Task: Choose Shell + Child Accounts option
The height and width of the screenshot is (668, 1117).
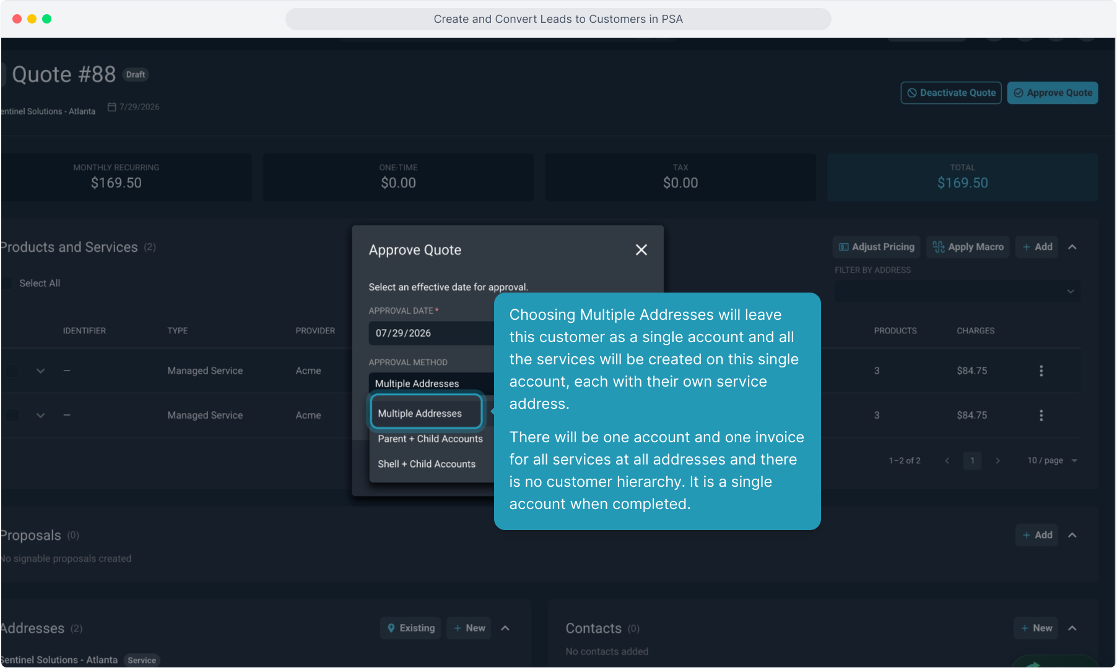Action: [x=427, y=464]
